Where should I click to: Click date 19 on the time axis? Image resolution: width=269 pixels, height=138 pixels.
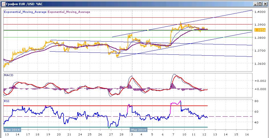point(48,135)
